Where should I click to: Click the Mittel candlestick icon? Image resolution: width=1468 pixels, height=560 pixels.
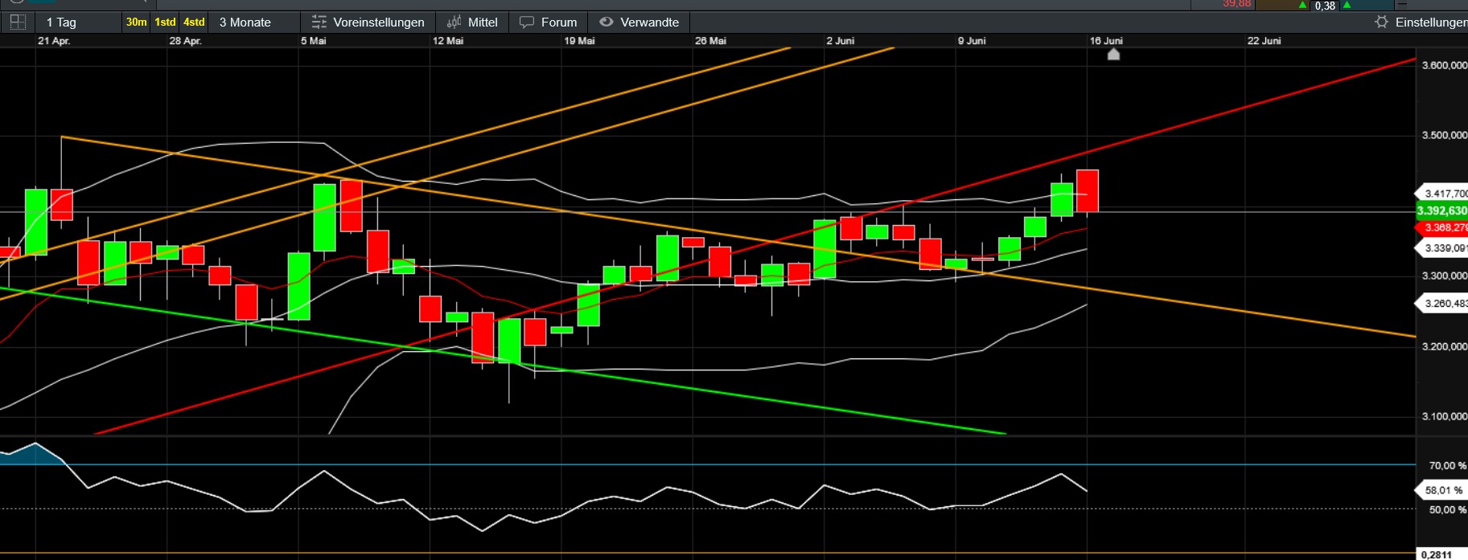click(454, 22)
